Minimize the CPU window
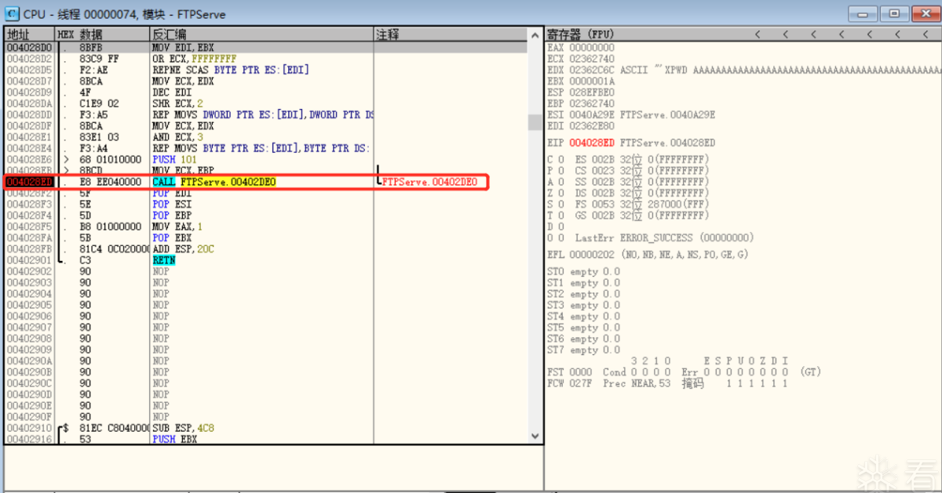 click(x=863, y=13)
